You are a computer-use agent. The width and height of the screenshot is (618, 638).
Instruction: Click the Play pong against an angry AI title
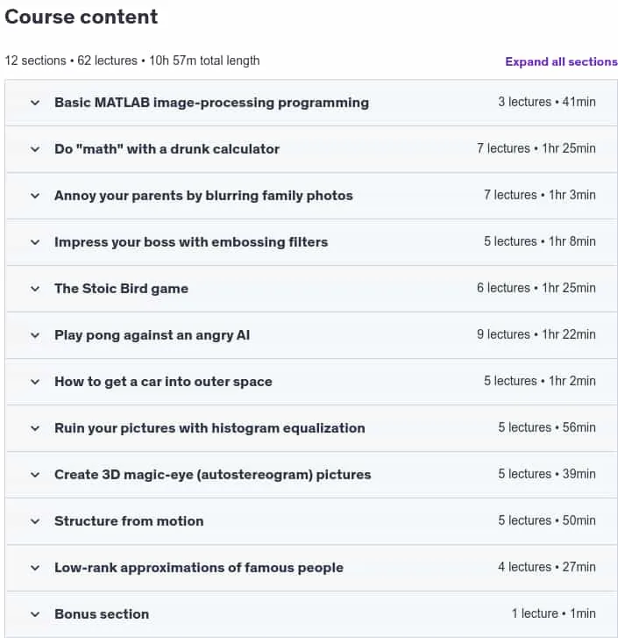(x=152, y=335)
